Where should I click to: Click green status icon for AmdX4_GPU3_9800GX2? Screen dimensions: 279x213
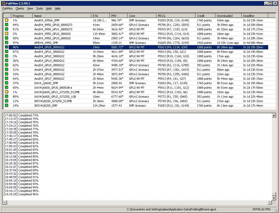point(7,60)
